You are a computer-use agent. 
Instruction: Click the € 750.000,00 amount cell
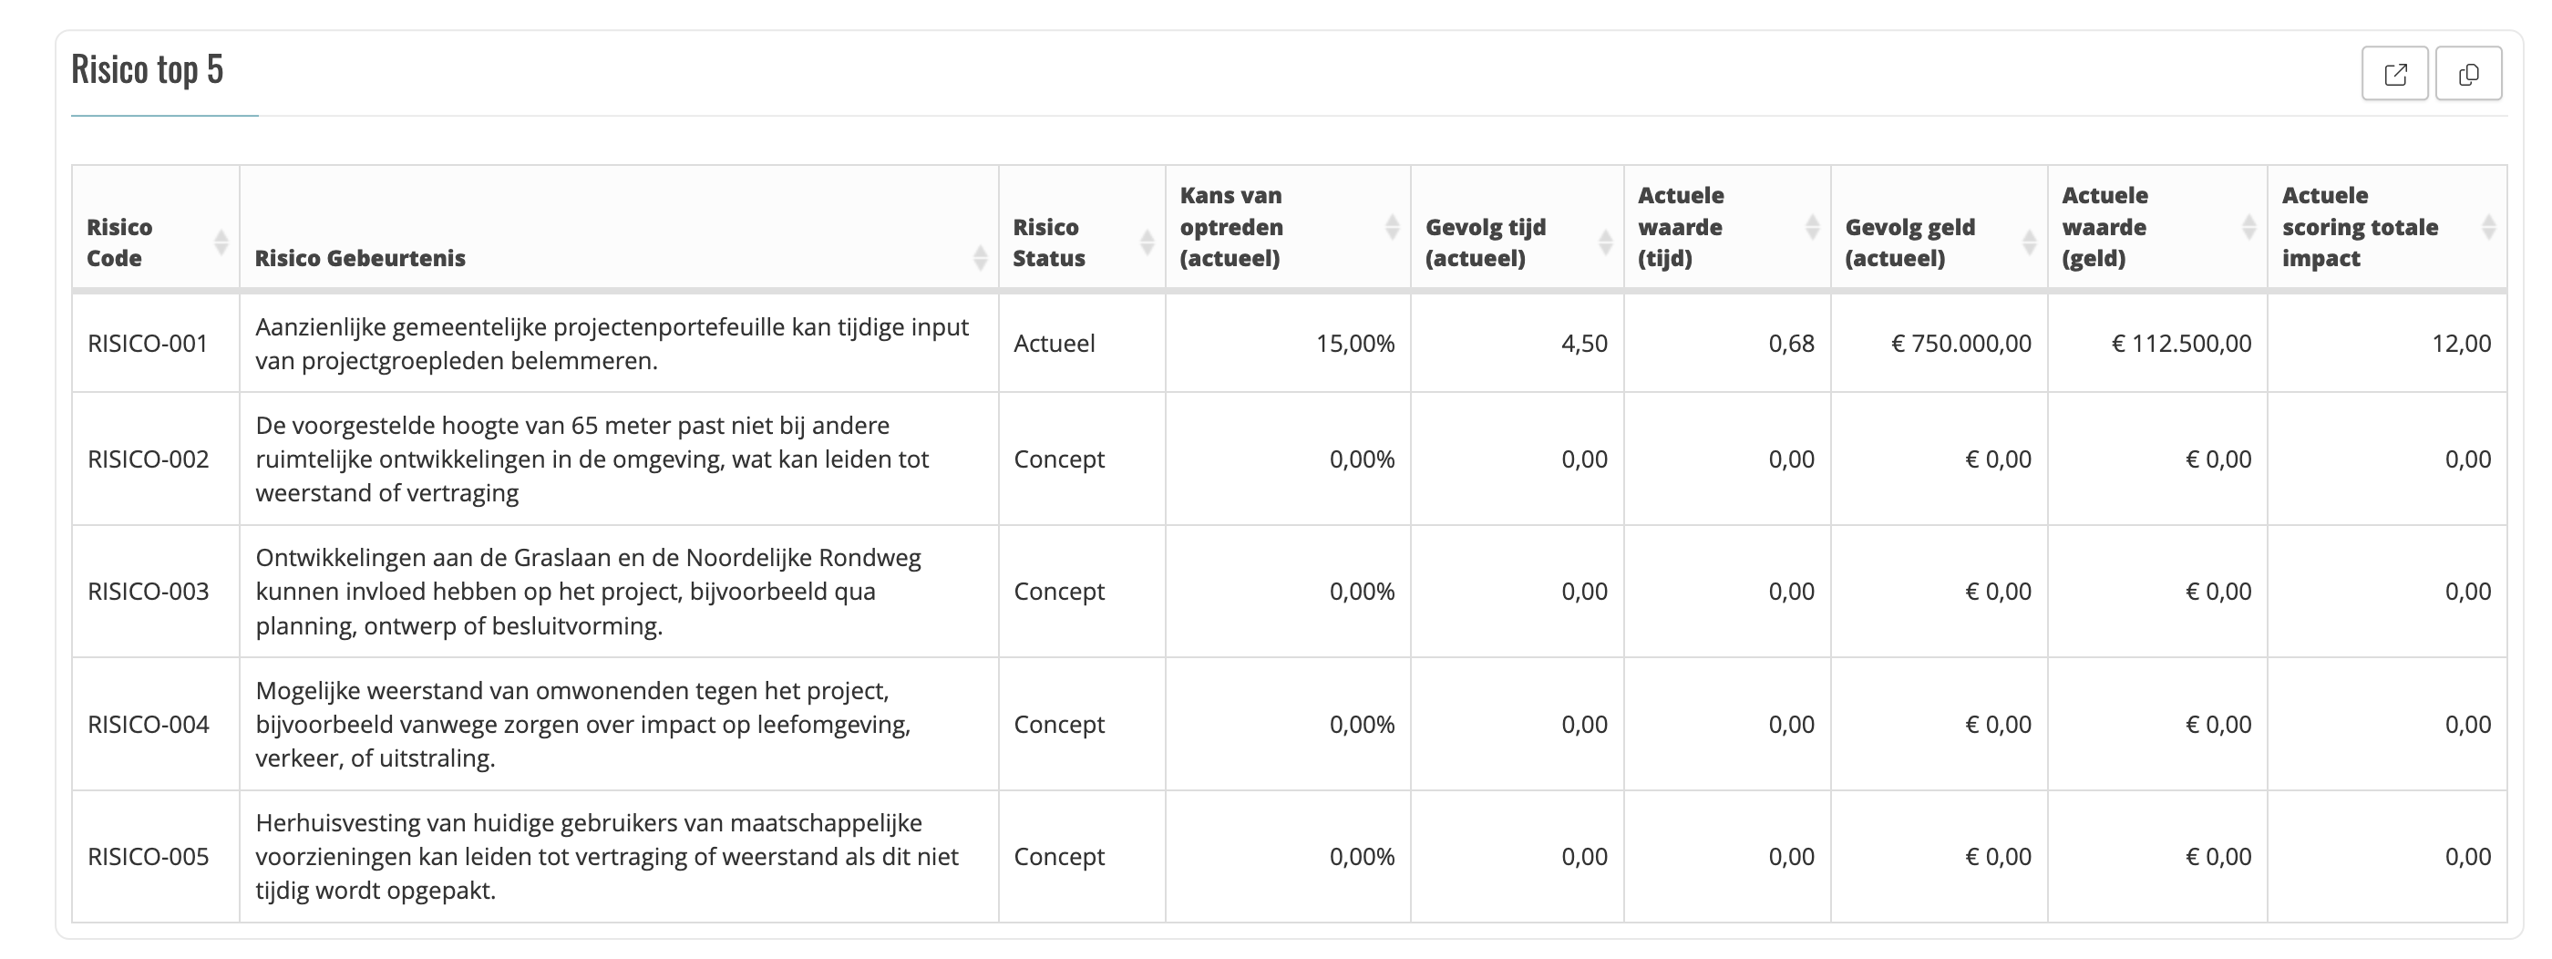pos(1960,344)
